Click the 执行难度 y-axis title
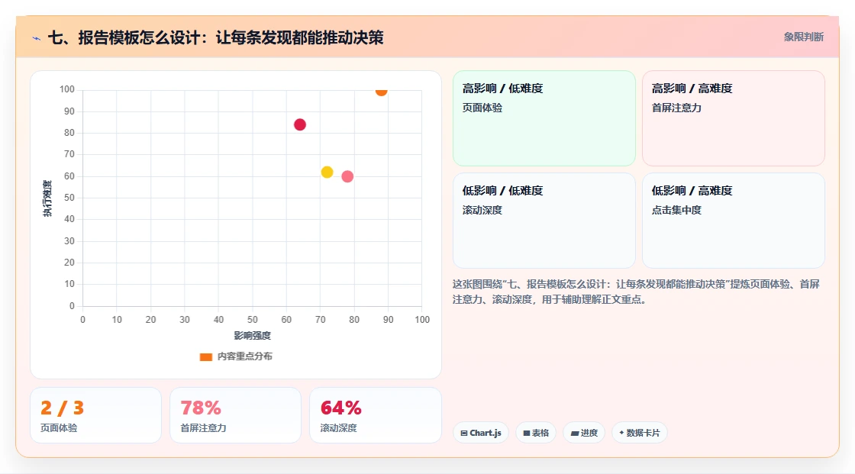 [47, 198]
